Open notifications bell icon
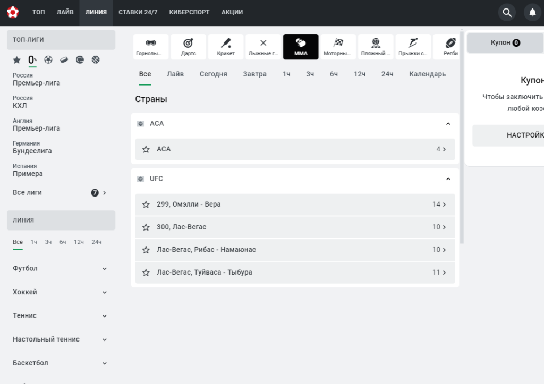The width and height of the screenshot is (544, 384). [x=532, y=13]
